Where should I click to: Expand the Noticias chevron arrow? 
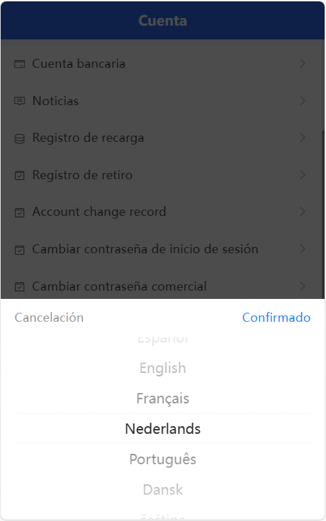[x=302, y=101]
